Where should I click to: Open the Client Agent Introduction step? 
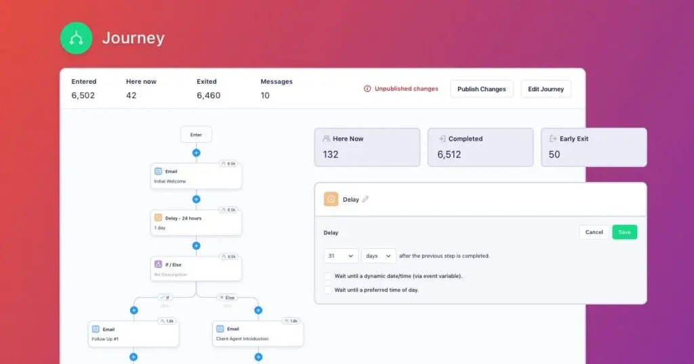click(258, 334)
